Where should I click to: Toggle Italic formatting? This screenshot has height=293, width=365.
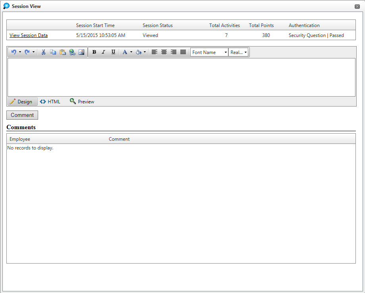click(104, 52)
